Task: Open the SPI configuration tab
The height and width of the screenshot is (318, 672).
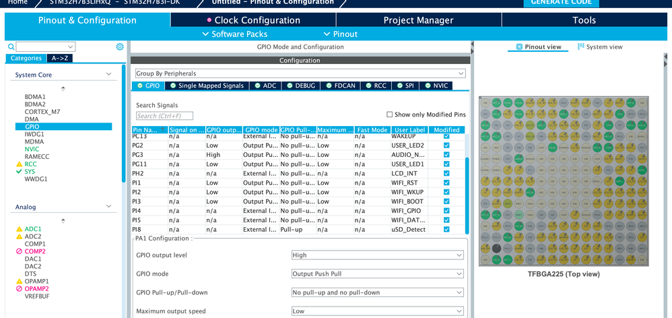Action: 405,86
